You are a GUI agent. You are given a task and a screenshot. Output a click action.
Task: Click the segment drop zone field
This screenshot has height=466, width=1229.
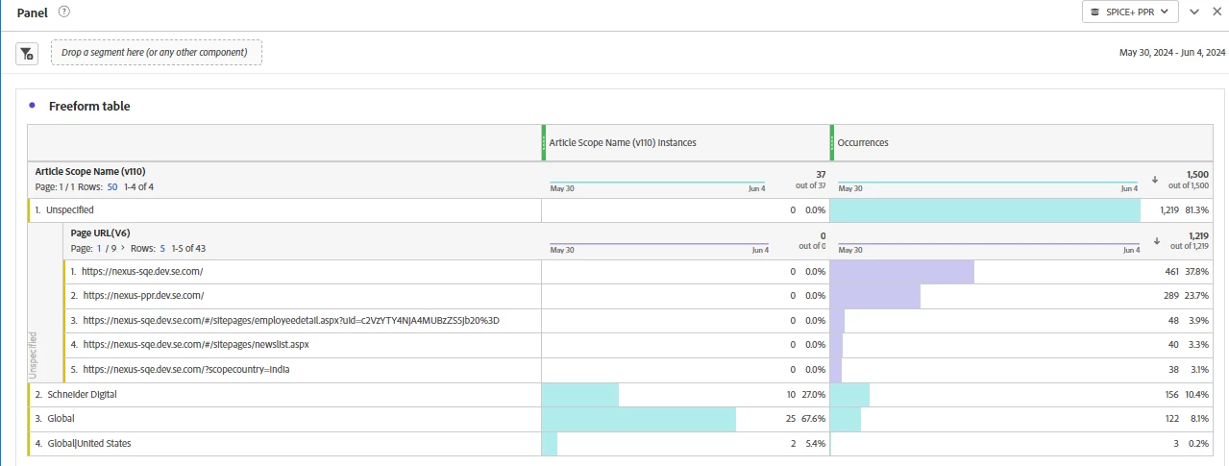pos(157,52)
